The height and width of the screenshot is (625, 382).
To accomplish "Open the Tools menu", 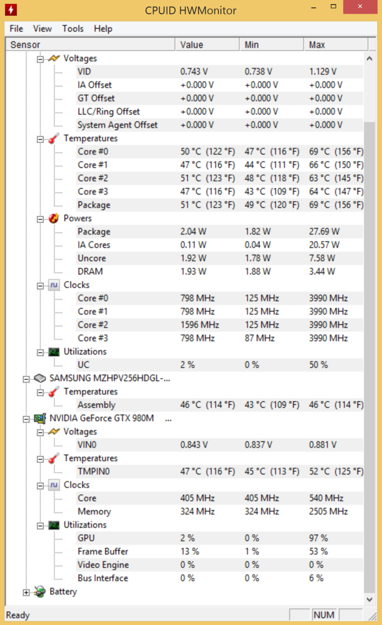I will 73,29.
